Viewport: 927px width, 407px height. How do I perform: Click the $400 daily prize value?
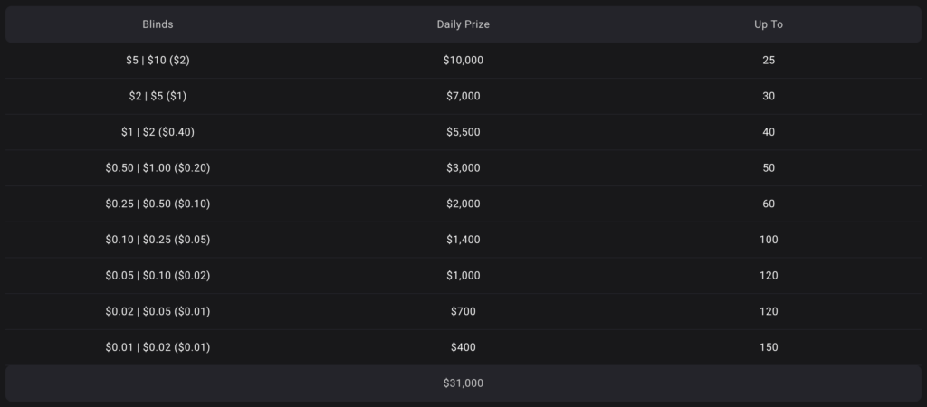[x=463, y=347]
